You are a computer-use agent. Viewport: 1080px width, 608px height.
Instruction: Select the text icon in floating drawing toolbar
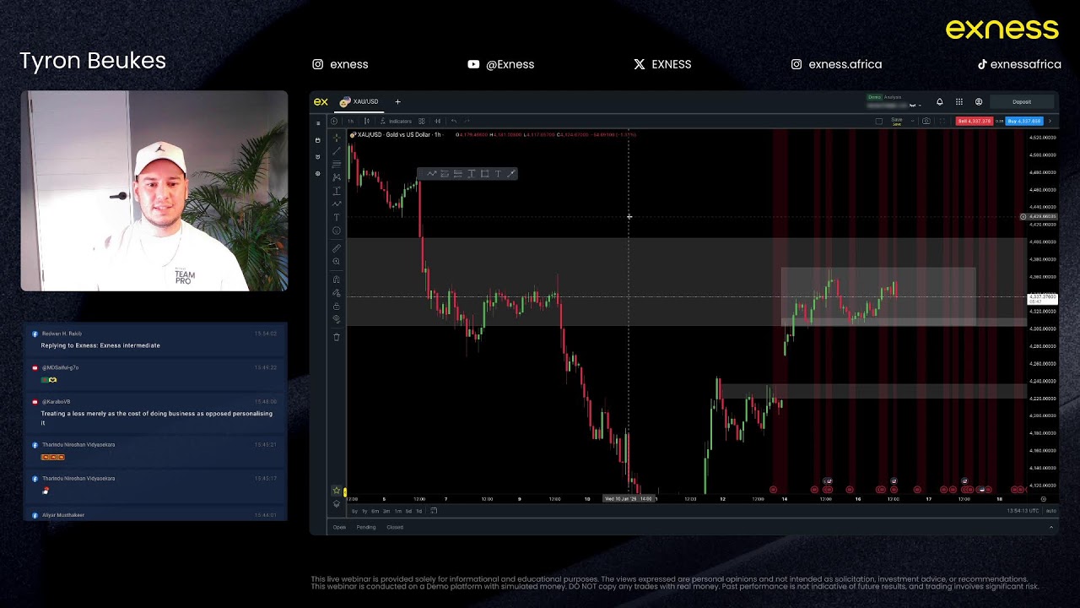498,174
